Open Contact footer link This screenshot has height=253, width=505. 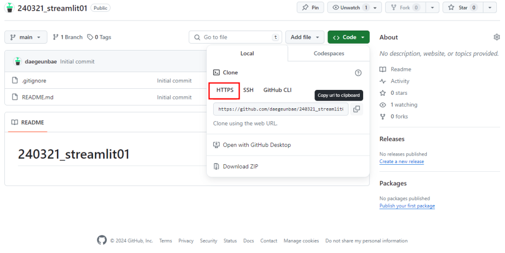269,241
